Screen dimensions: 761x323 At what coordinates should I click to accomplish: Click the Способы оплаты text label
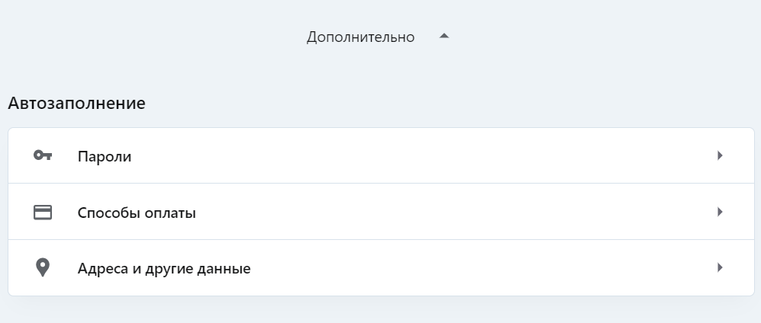coord(137,213)
